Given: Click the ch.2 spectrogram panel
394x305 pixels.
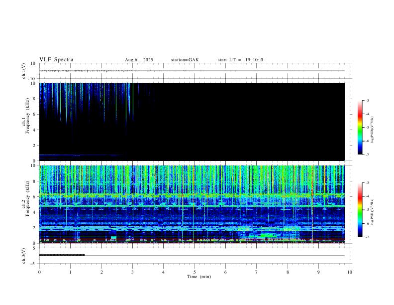Looking at the screenshot, I should (x=192, y=204).
